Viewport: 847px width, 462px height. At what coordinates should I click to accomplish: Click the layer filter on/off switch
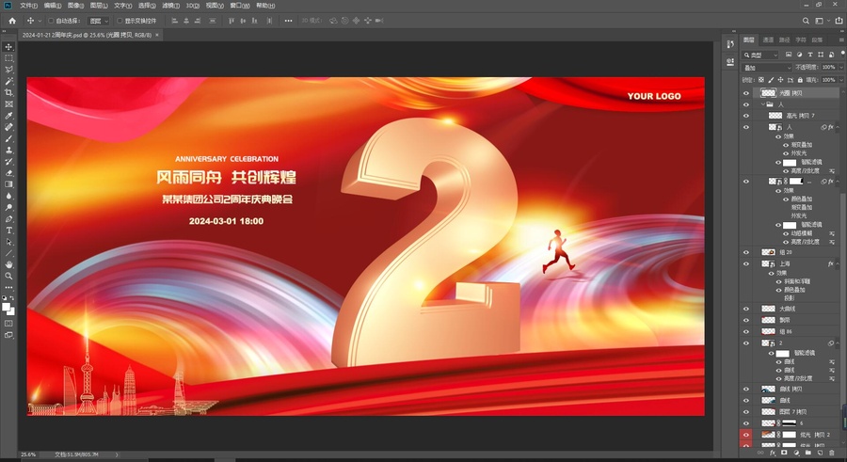pos(842,54)
